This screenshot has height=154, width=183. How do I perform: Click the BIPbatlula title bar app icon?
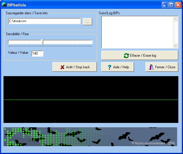pyautogui.click(x=4, y=5)
